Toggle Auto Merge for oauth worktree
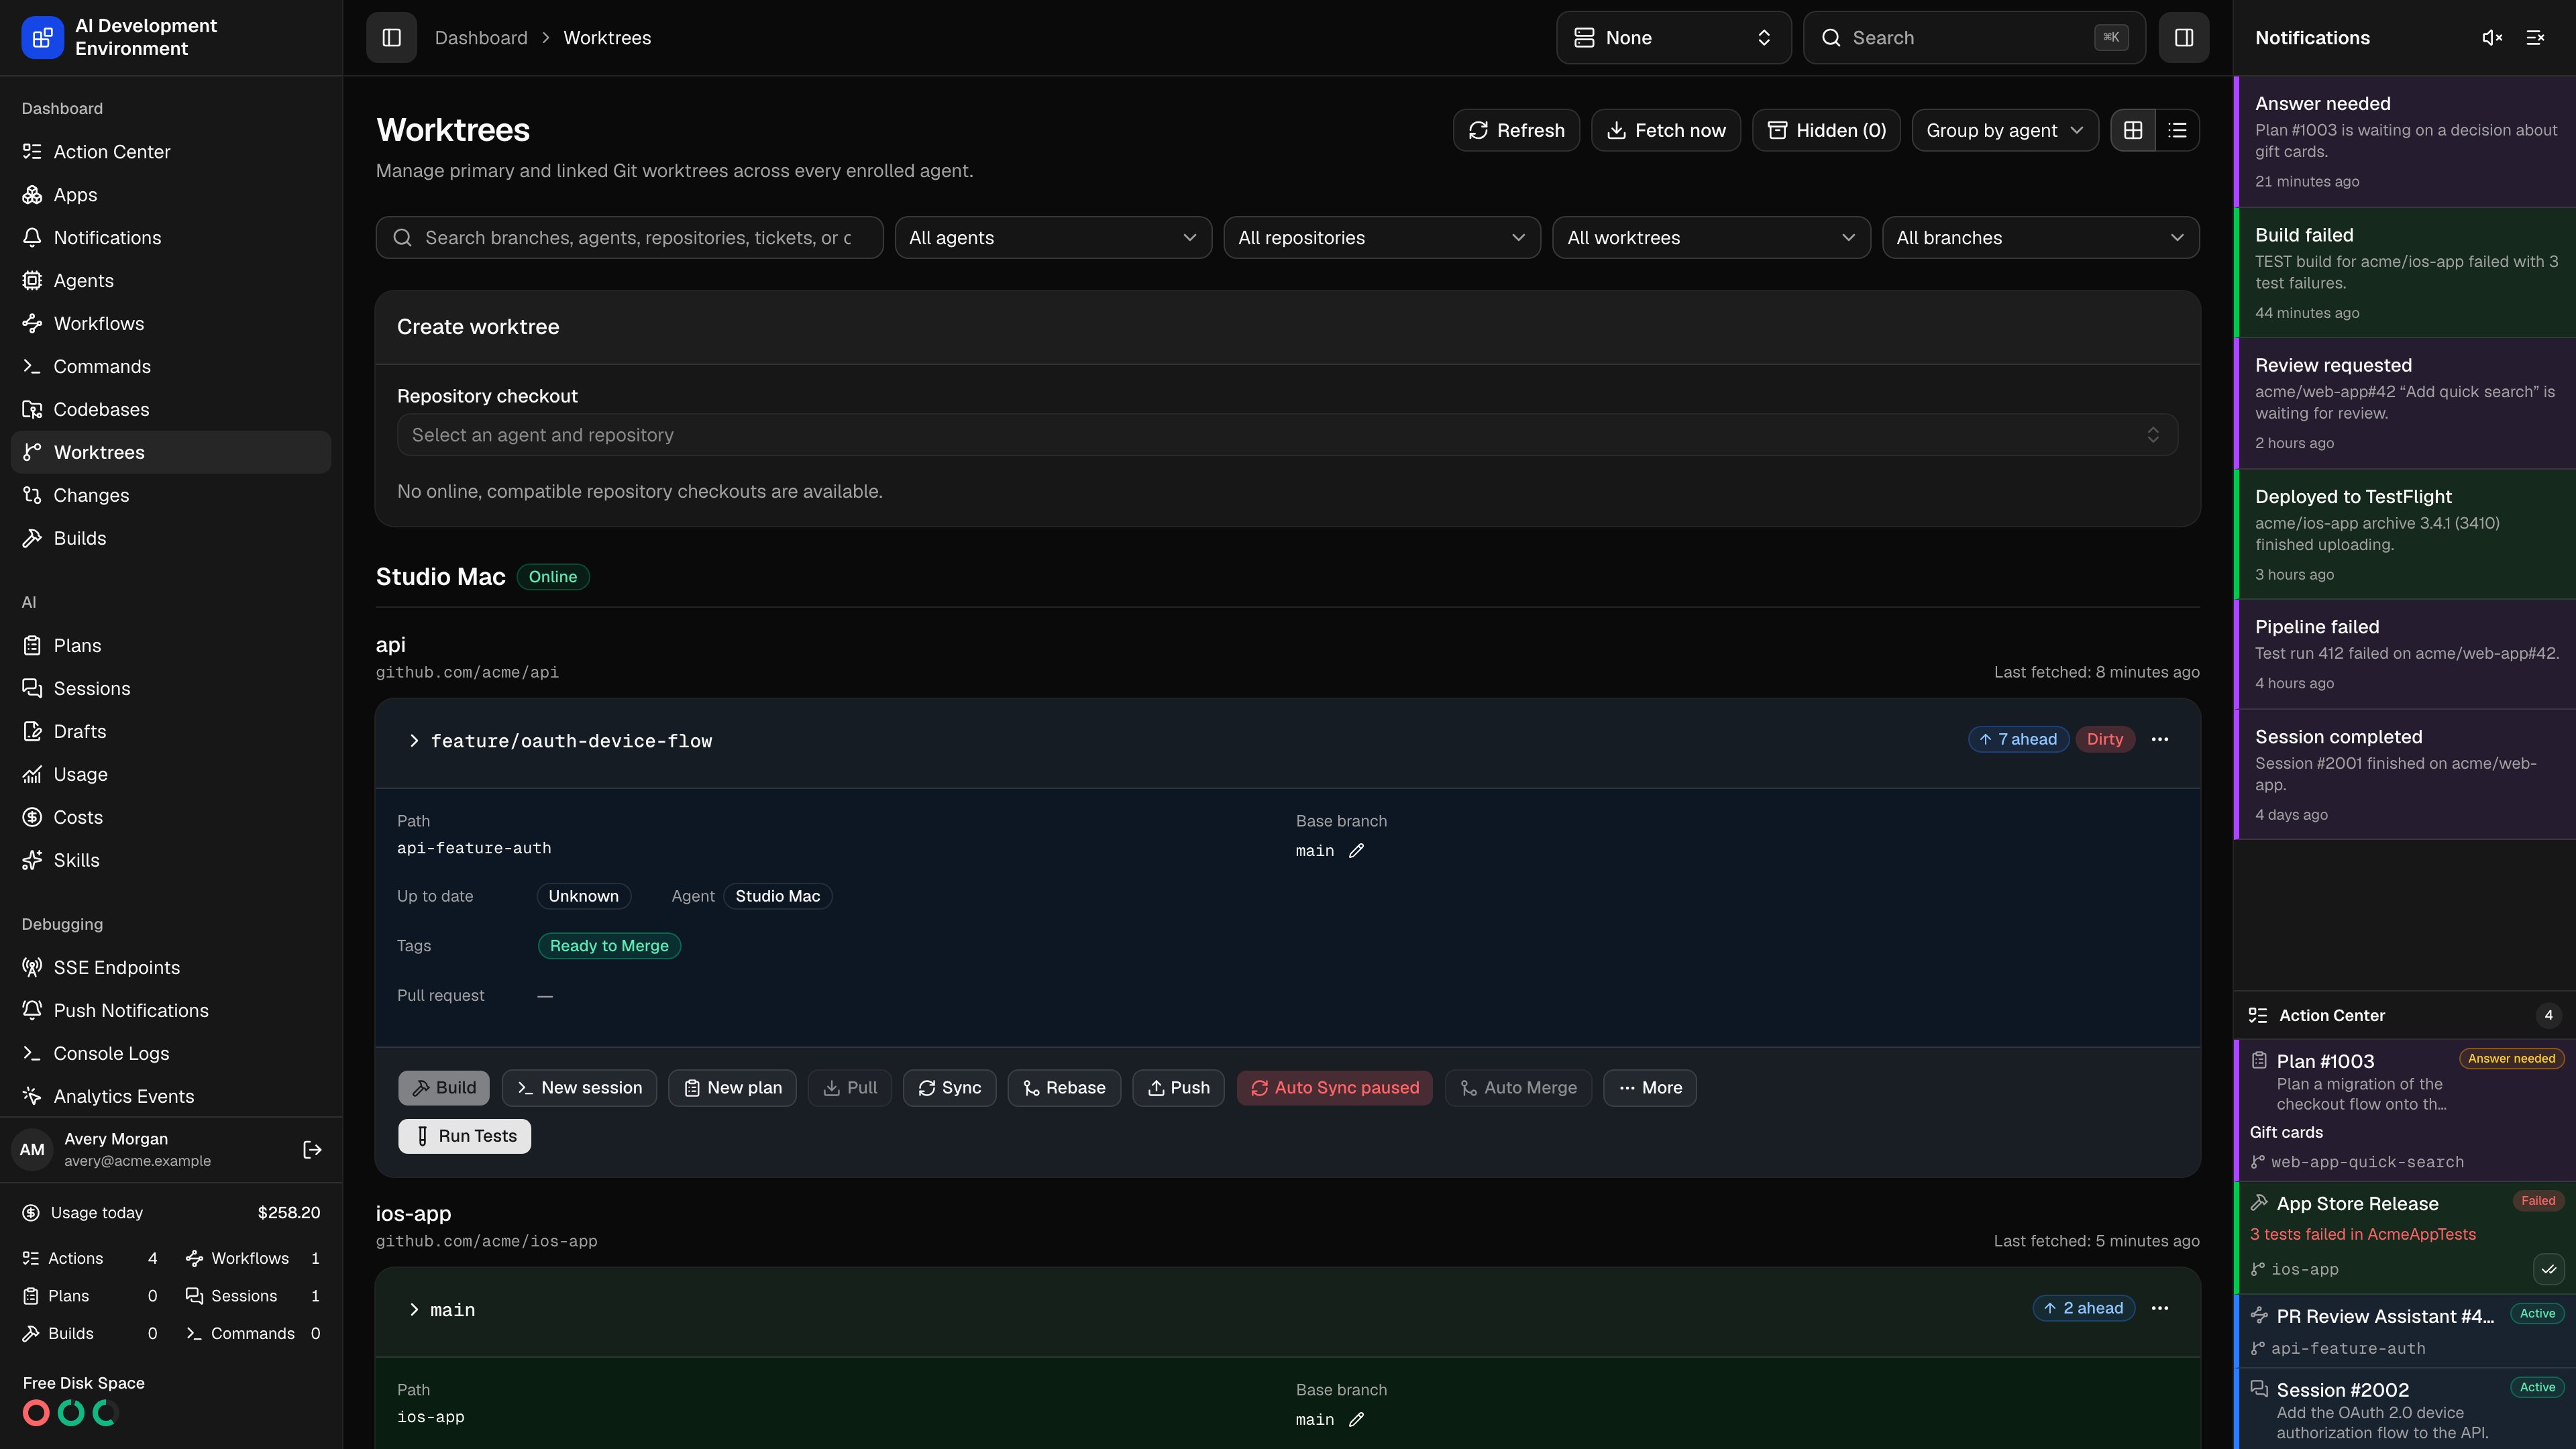The width and height of the screenshot is (2576, 1449). 1518,1088
